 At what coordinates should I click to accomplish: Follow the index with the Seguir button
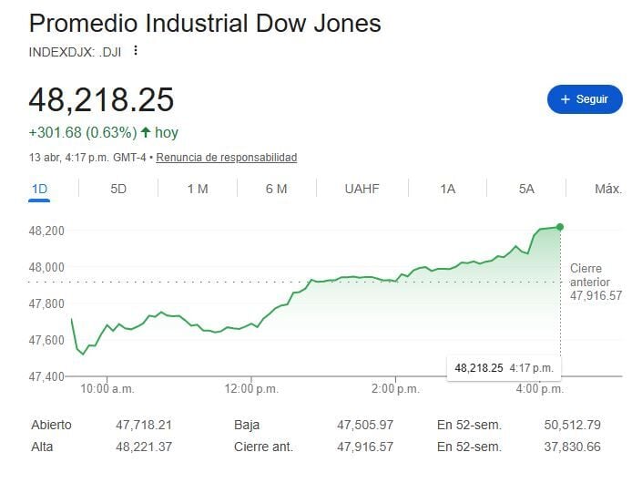click(x=585, y=99)
